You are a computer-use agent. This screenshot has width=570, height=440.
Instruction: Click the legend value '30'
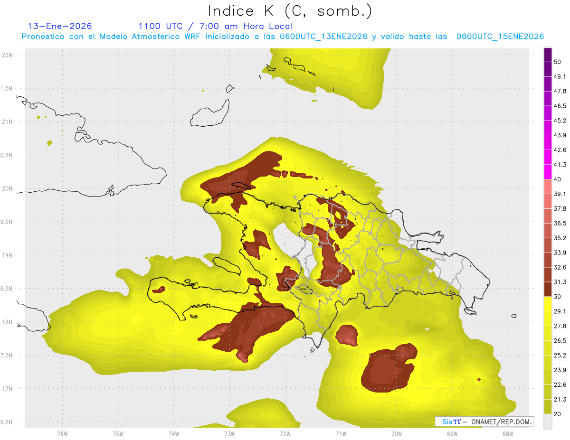(x=558, y=297)
